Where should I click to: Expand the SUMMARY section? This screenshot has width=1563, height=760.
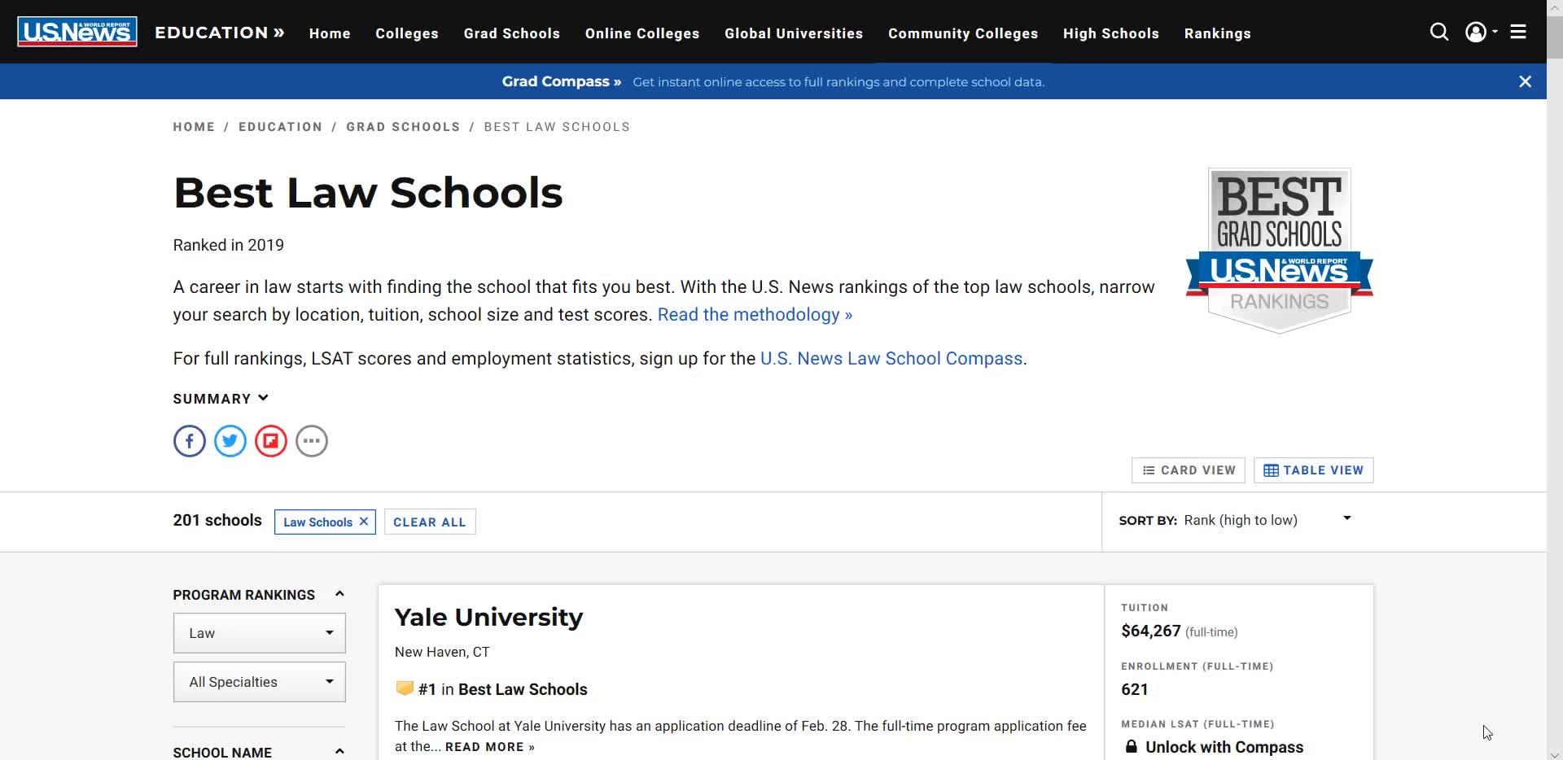coord(221,399)
